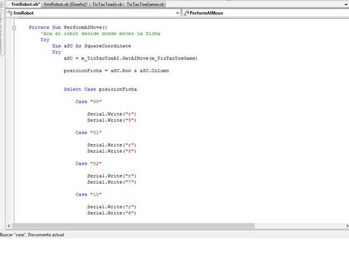Open the TicTacToeAI.vb tab
This screenshot has height=265, width=349.
pyautogui.click(x=108, y=4)
